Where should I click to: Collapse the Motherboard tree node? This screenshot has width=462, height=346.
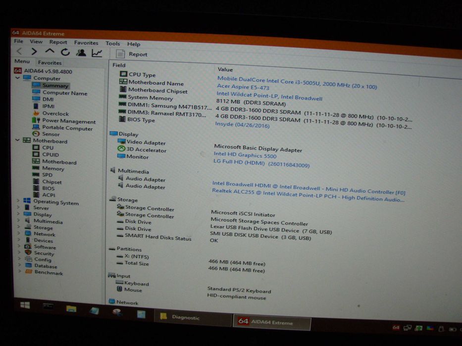tap(17, 140)
